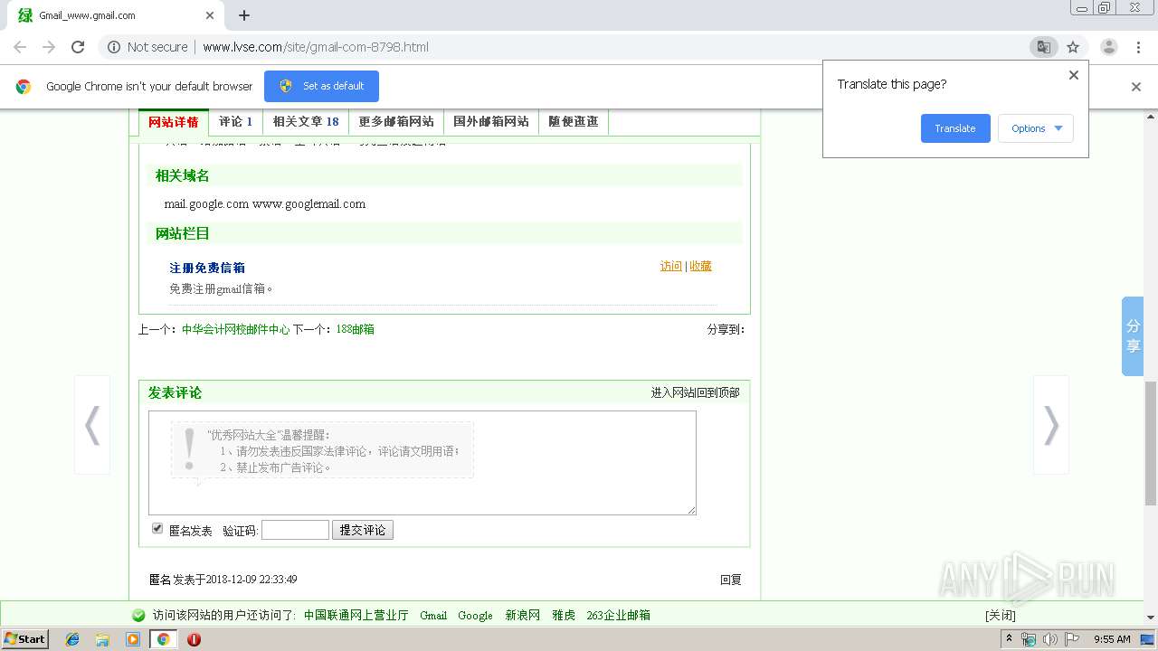Screen dimensions: 1158x651
Task: Click the left gallery arrow
Action: point(92,425)
